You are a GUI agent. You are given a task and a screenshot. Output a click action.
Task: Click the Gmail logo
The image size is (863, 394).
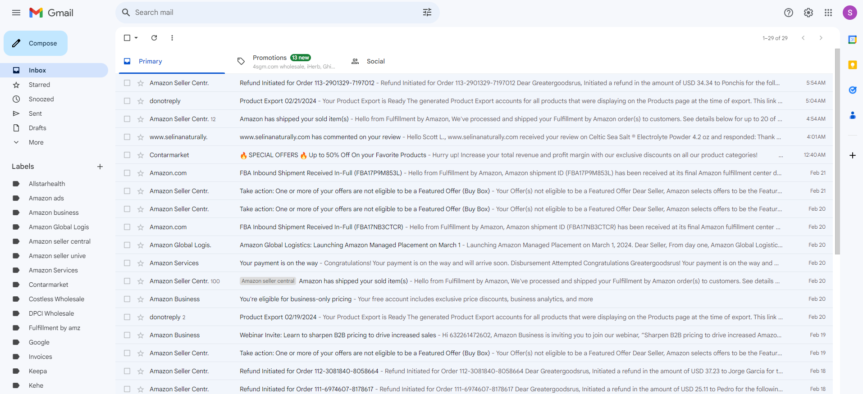(x=51, y=13)
